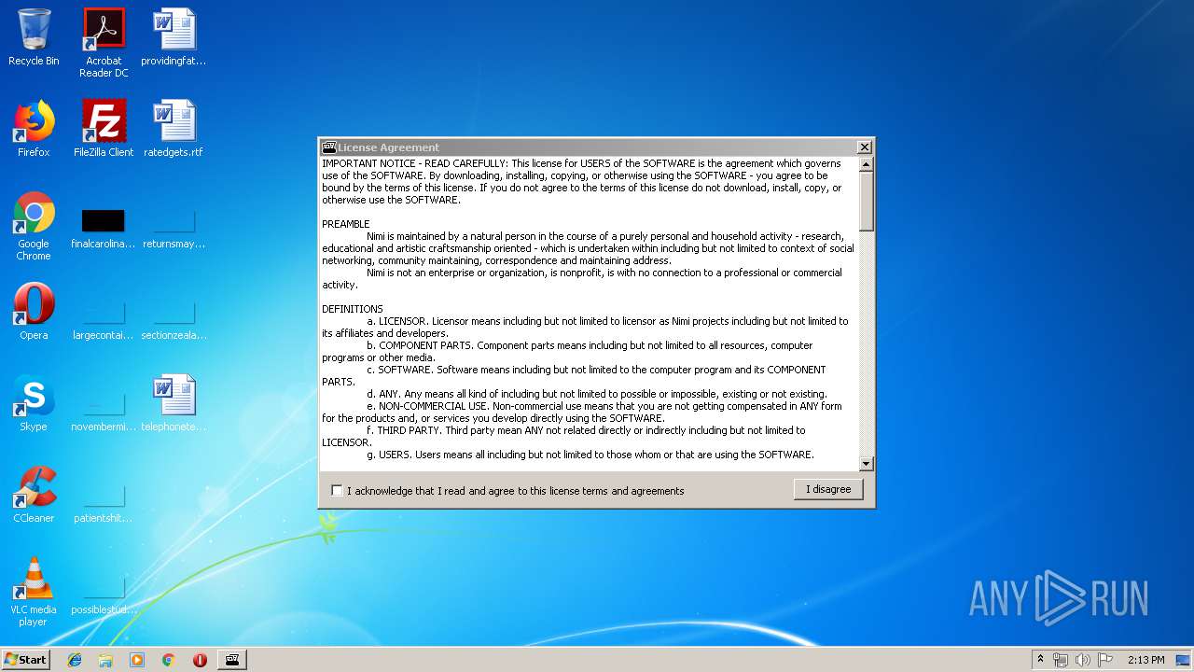Open FileZilla Client shortcut
Viewport: 1194px width, 672px height.
[x=104, y=129]
